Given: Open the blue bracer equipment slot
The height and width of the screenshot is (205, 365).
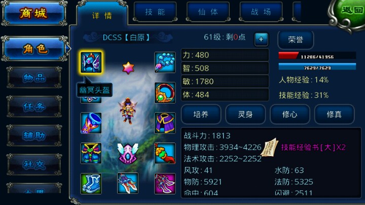Looking at the screenshot, I should pos(91,123).
